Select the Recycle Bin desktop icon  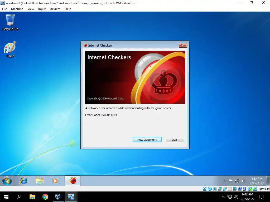pyautogui.click(x=10, y=22)
